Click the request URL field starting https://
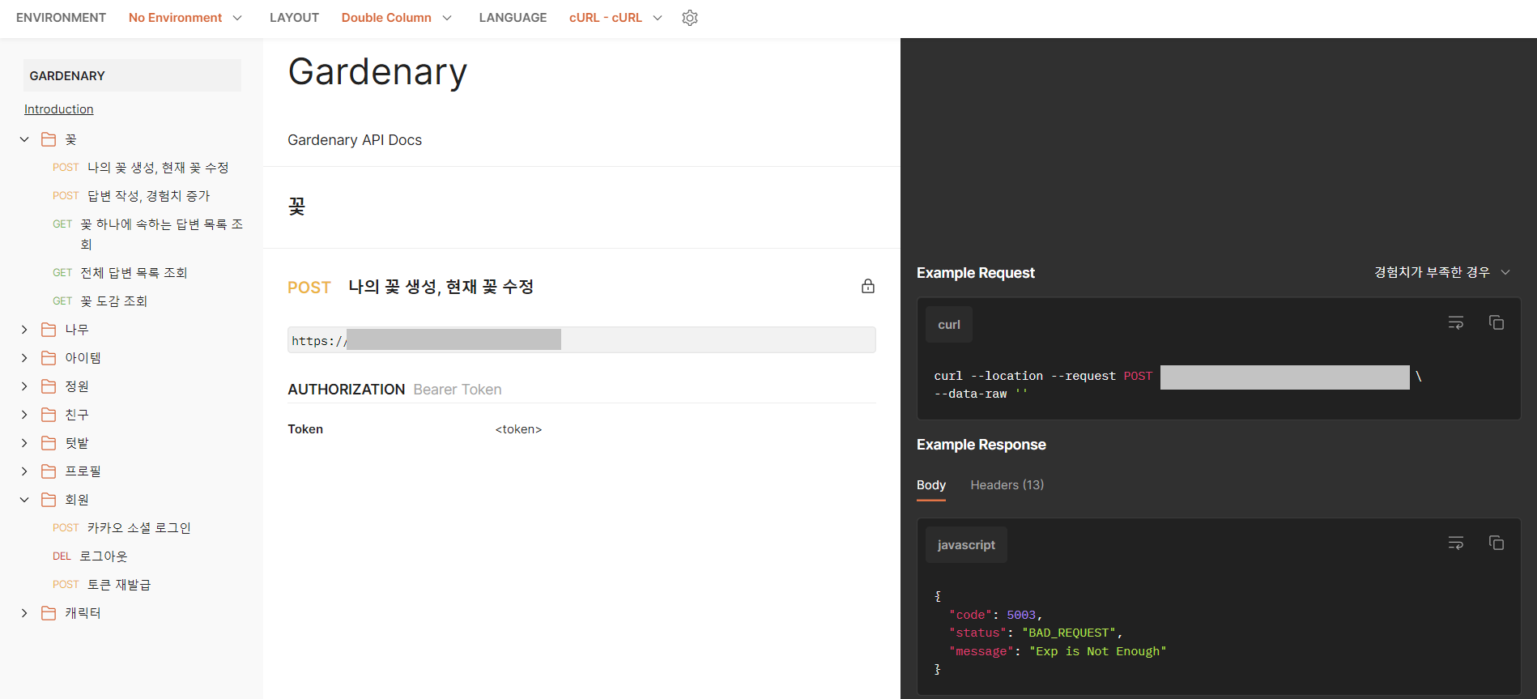The height and width of the screenshot is (699, 1537). 581,340
